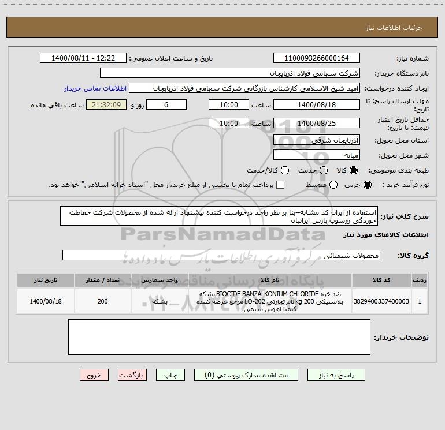
Task: Select the خدمت radio button
Action: 324,170
